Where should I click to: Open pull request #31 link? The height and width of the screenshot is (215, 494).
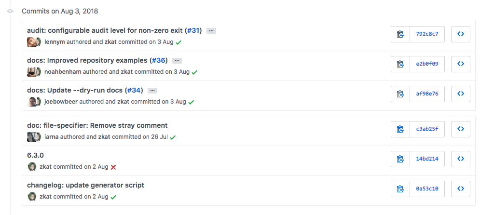[x=193, y=30]
